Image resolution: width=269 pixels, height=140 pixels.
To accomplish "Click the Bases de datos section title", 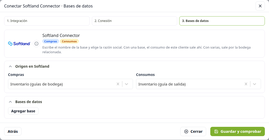I will pos(29,102).
